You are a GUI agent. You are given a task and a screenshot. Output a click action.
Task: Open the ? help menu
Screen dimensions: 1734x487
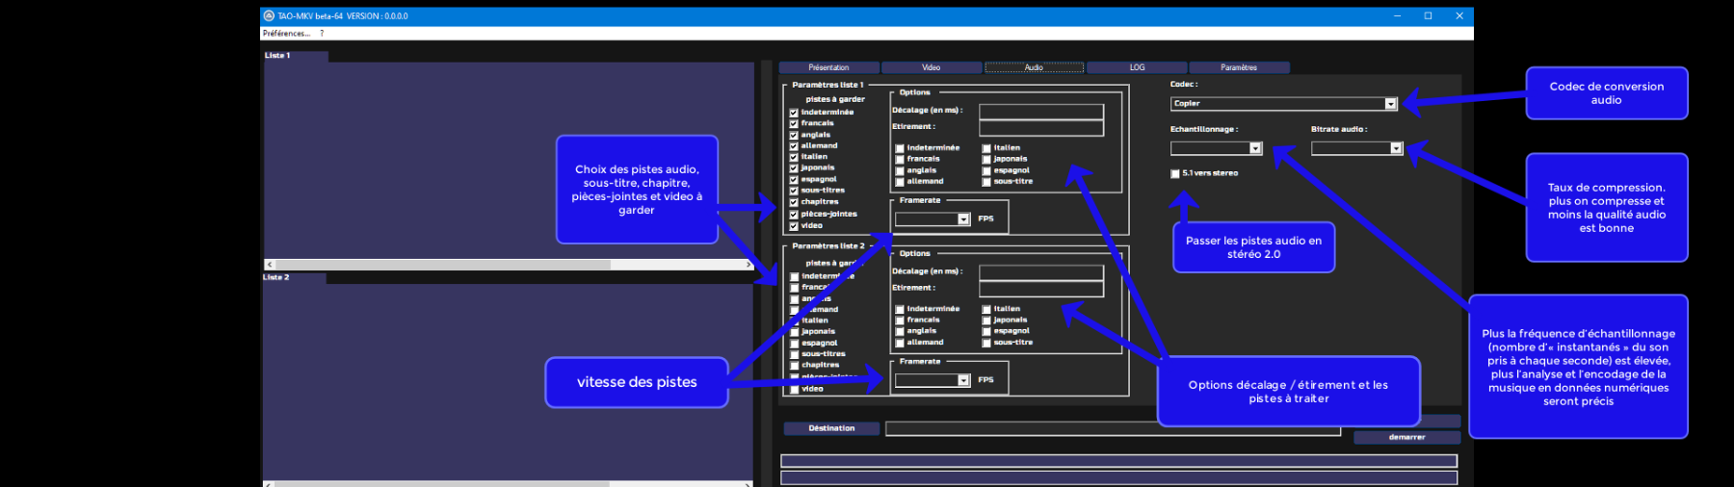[x=322, y=34]
